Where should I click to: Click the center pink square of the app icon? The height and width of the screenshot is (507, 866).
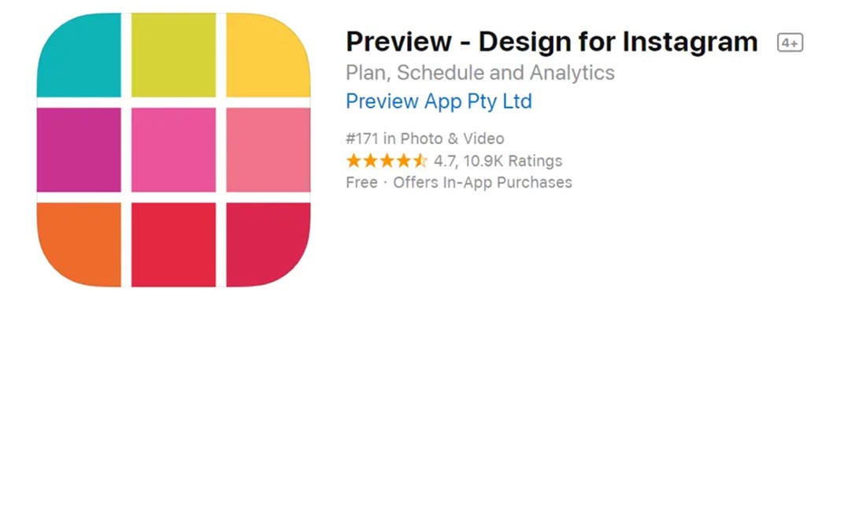tap(173, 150)
